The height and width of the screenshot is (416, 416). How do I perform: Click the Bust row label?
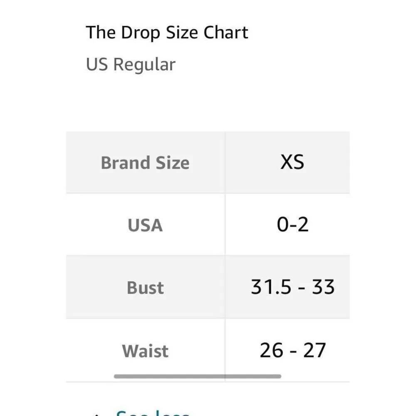click(x=145, y=288)
